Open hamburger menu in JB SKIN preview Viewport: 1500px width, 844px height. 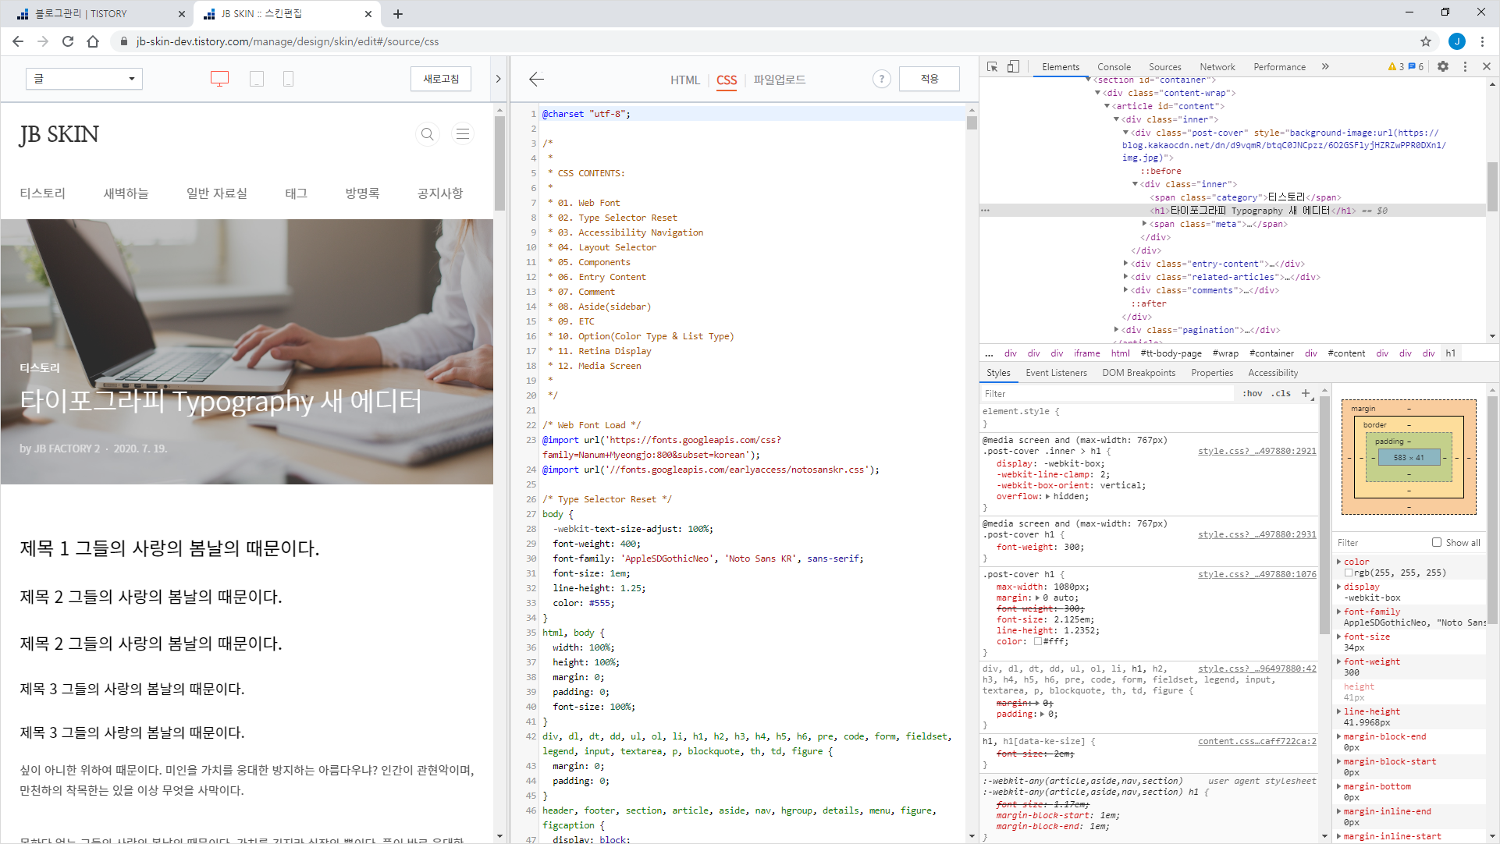click(x=463, y=134)
